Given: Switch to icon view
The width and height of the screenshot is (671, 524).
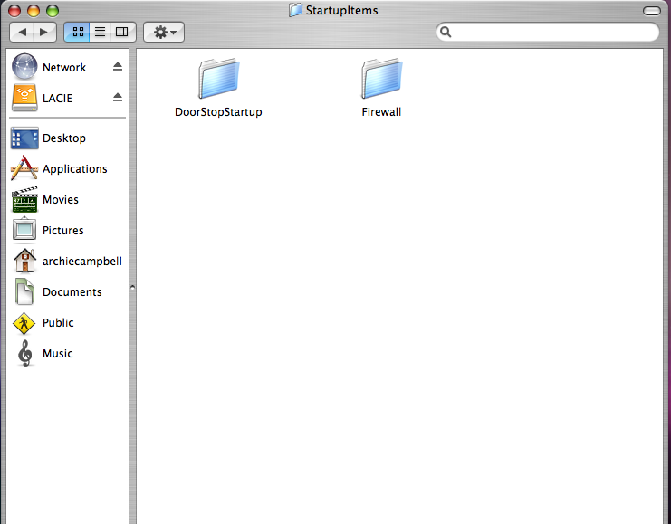Looking at the screenshot, I should tap(77, 32).
